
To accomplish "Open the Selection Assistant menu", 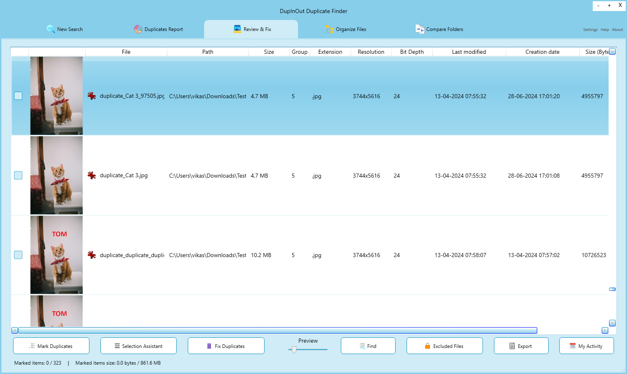I will pyautogui.click(x=138, y=346).
